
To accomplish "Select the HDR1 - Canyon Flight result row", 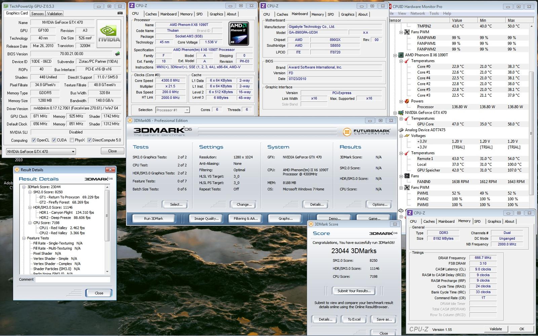I will [x=67, y=212].
